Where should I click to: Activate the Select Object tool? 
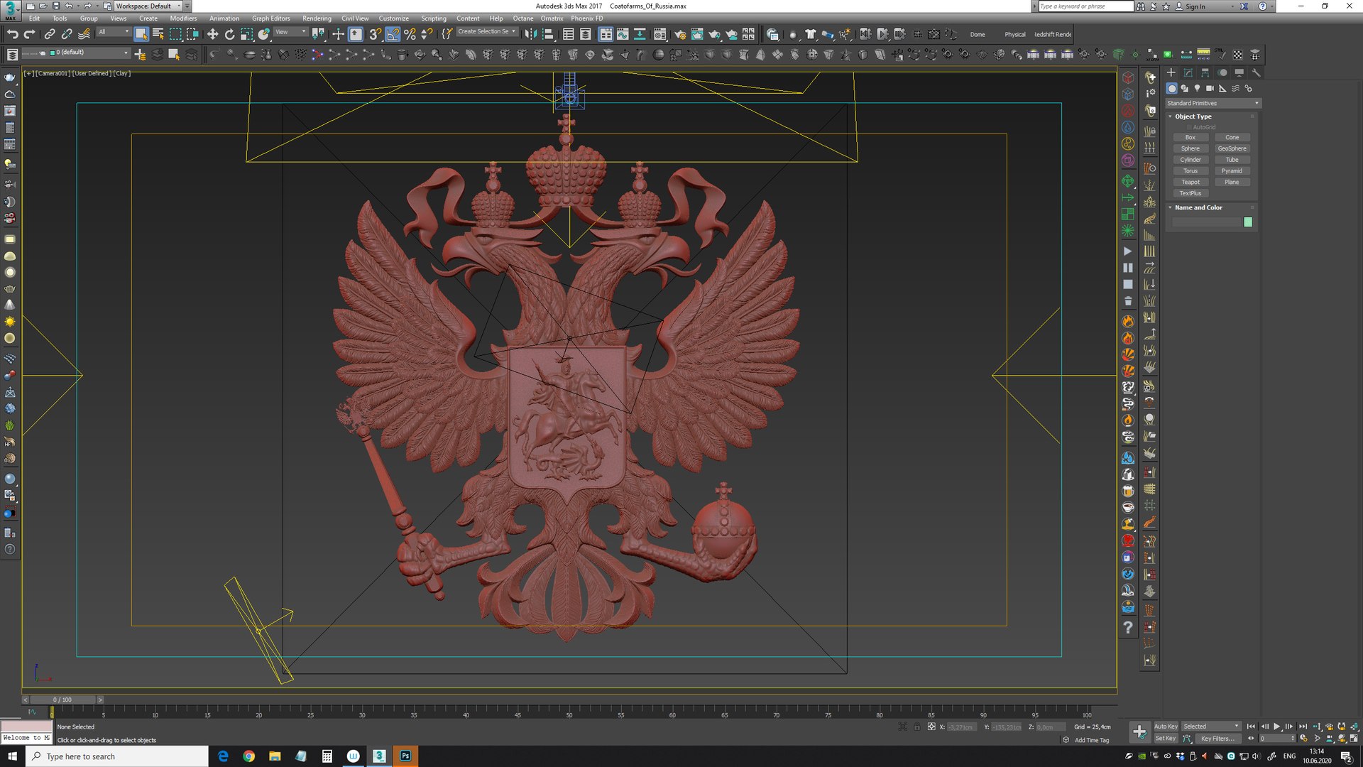click(141, 34)
